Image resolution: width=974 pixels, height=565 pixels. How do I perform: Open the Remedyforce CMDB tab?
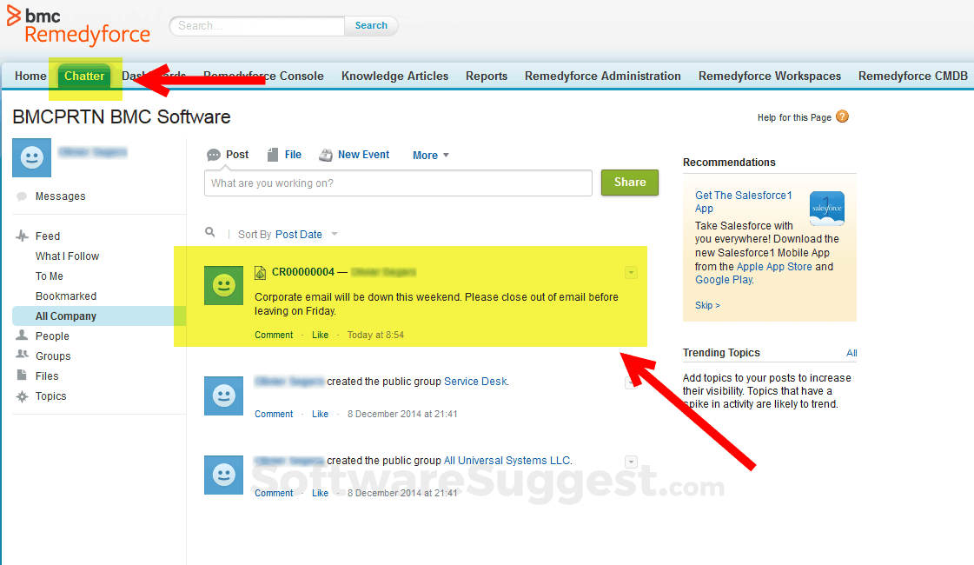(912, 76)
